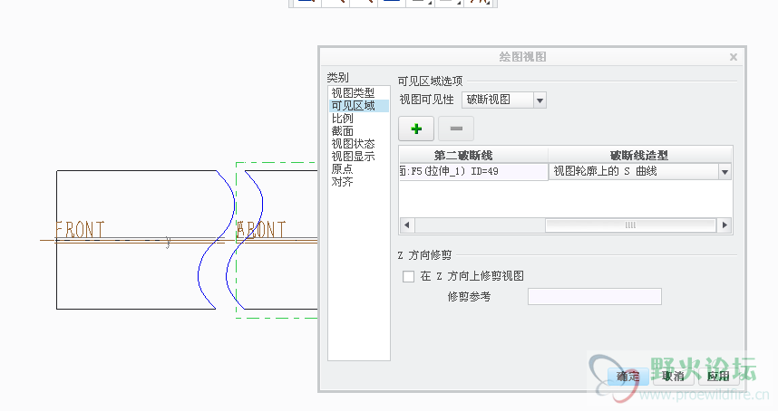
Task: Click the left FRONT datum label in drawing
Action: (80, 230)
